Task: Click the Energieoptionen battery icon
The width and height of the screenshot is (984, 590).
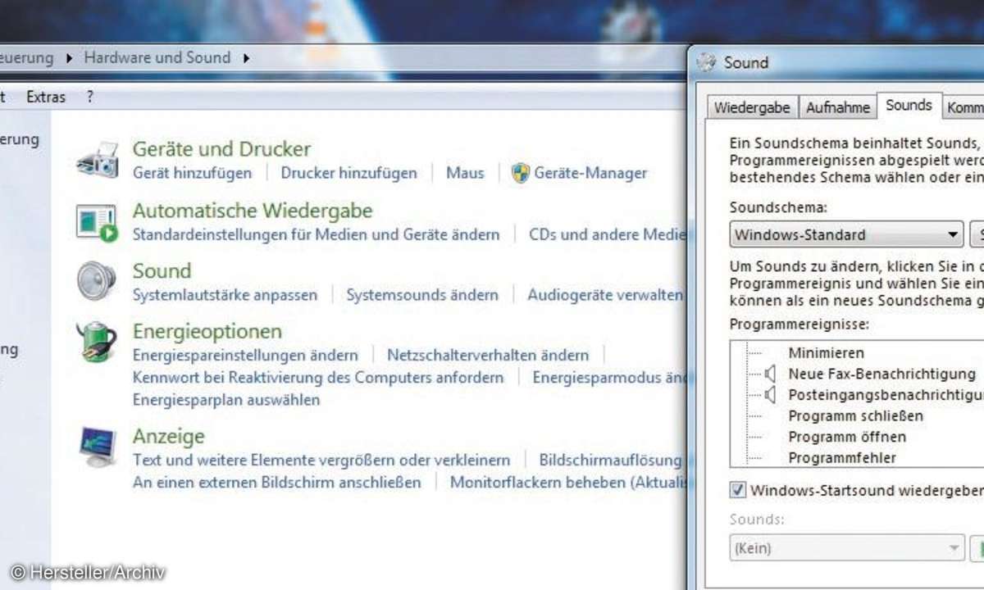Action: 97,342
